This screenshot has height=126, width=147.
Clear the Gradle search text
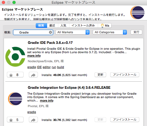(x=50, y=32)
